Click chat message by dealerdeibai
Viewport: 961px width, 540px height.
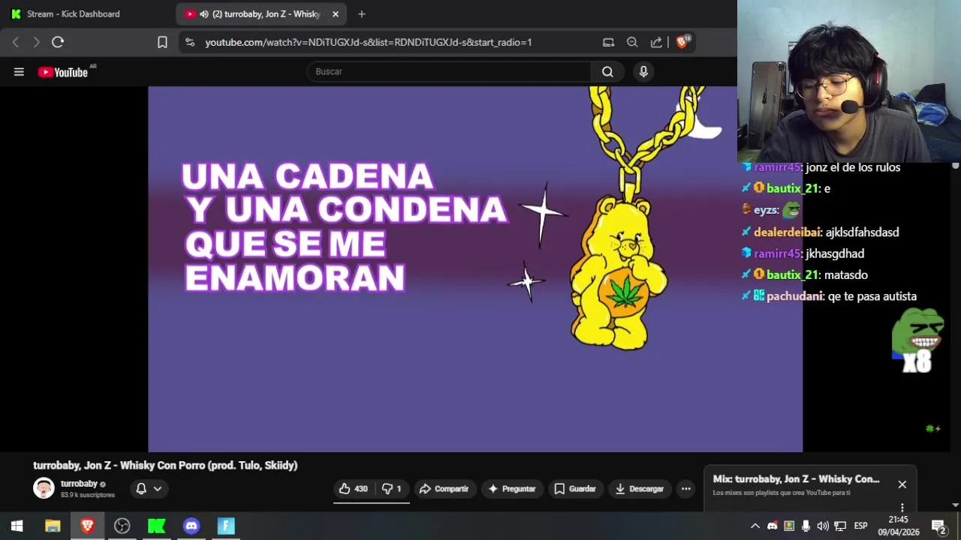pos(820,232)
